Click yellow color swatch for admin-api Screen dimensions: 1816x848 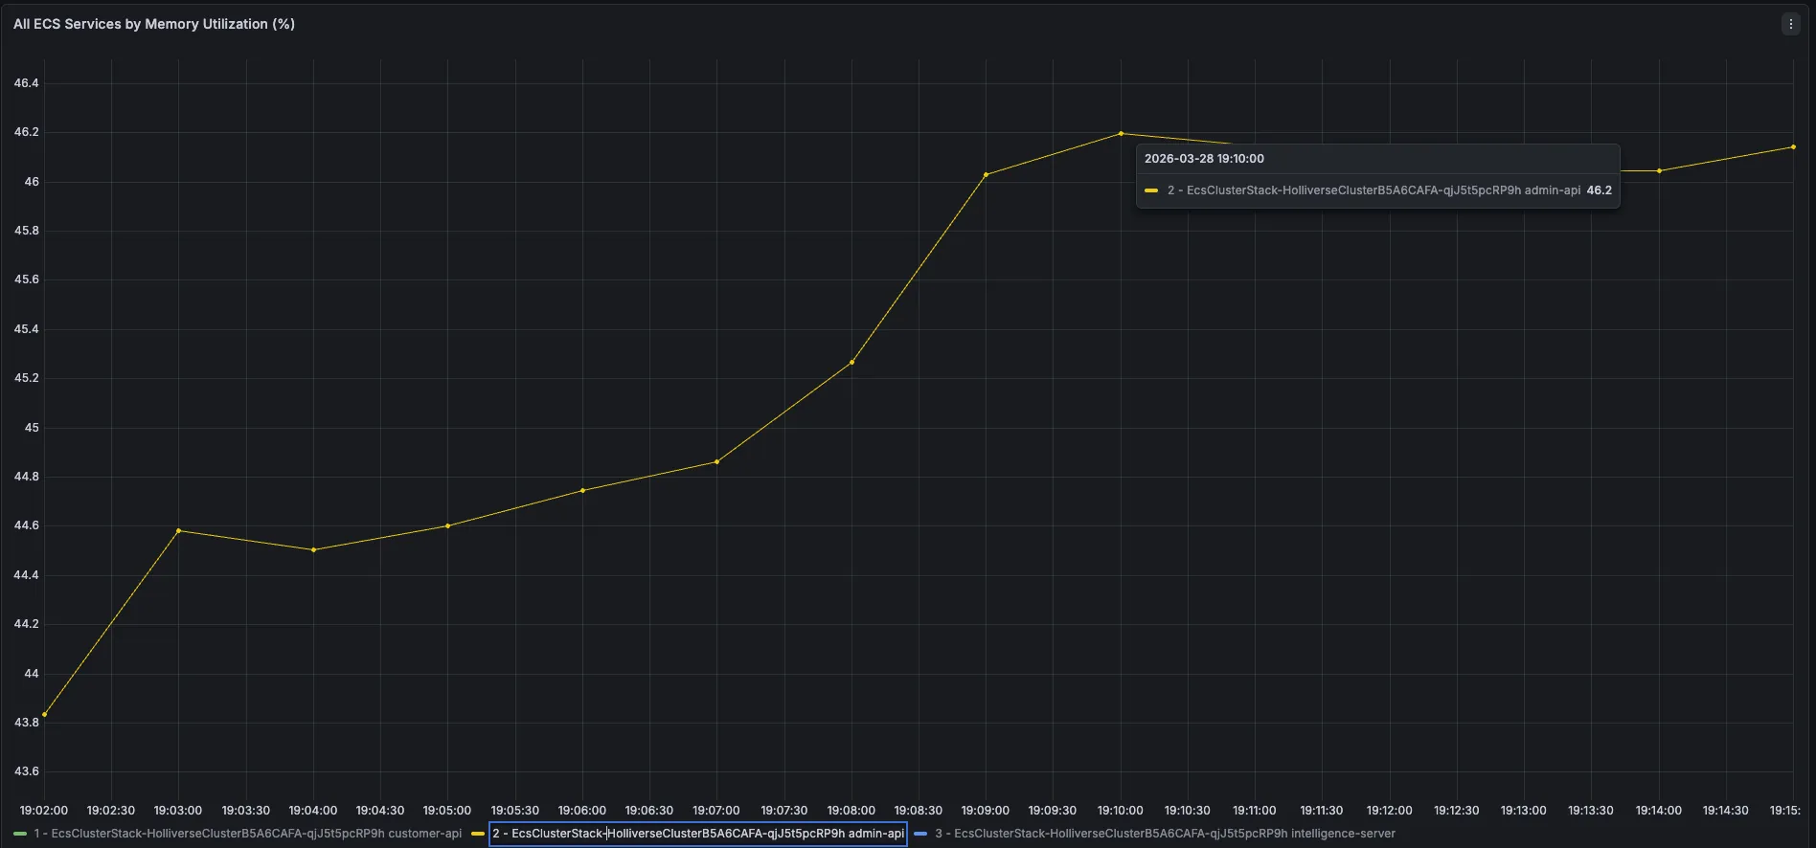478,834
